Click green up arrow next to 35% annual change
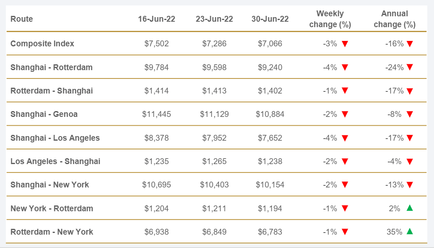The height and width of the screenshot is (248, 434). 410,231
